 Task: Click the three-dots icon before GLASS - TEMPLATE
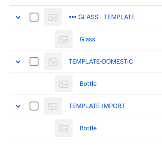point(72,17)
